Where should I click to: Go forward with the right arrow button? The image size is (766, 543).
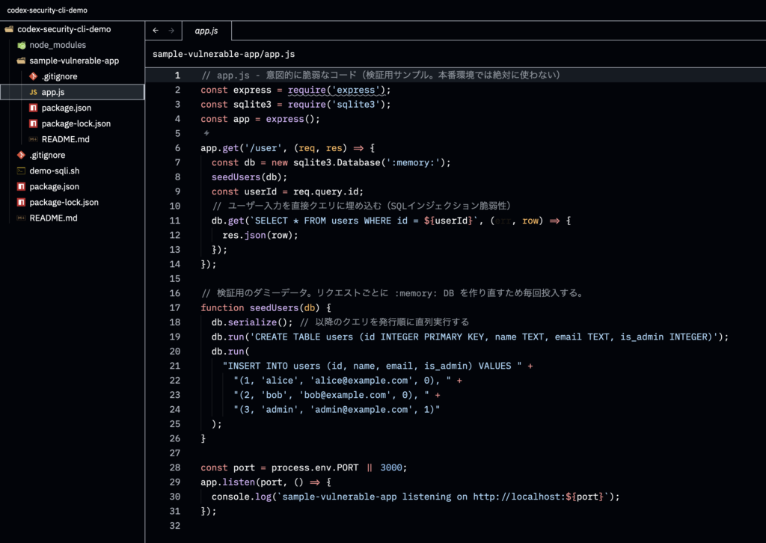point(171,30)
